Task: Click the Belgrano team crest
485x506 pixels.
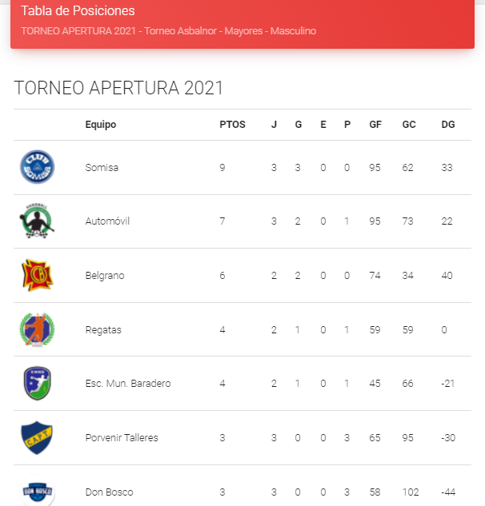Action: (37, 275)
